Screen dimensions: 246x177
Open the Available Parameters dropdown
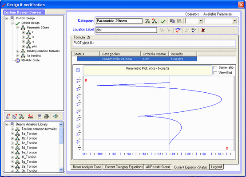point(234,21)
